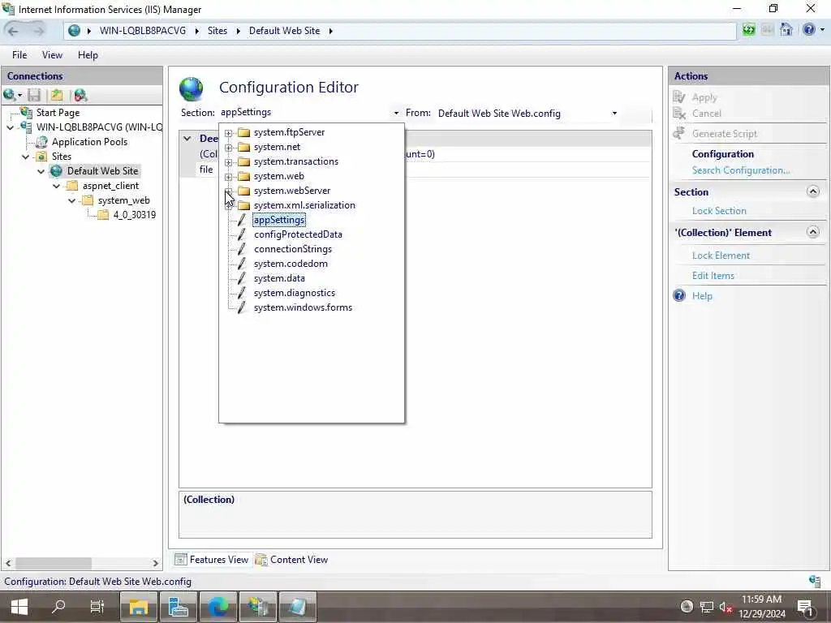Viewport: 831px width, 623px height.
Task: Expand the system.transactions node
Action: click(228, 162)
